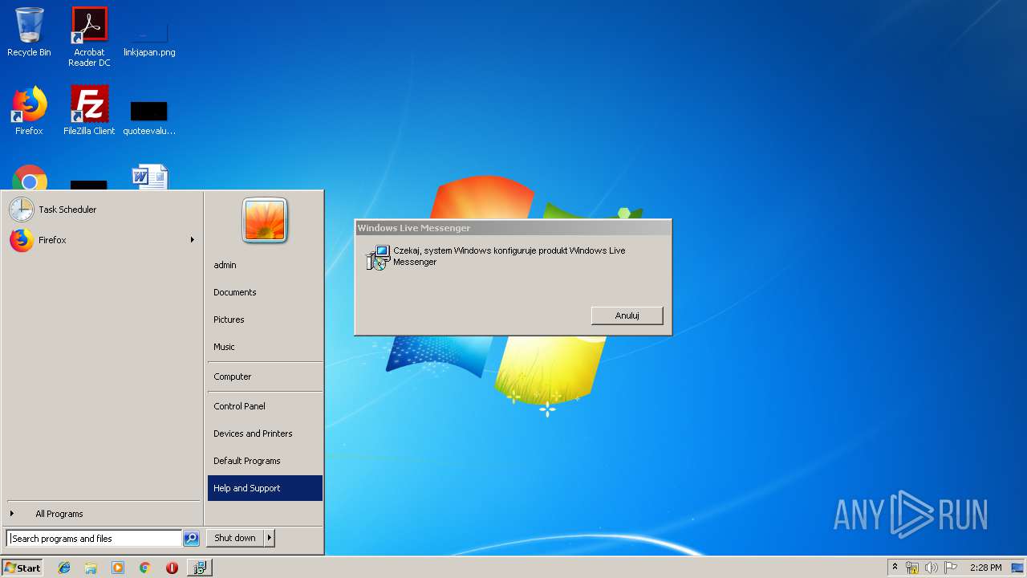Expand the Firefox jump list arrow
The width and height of the screenshot is (1027, 578).
pyautogui.click(x=192, y=240)
